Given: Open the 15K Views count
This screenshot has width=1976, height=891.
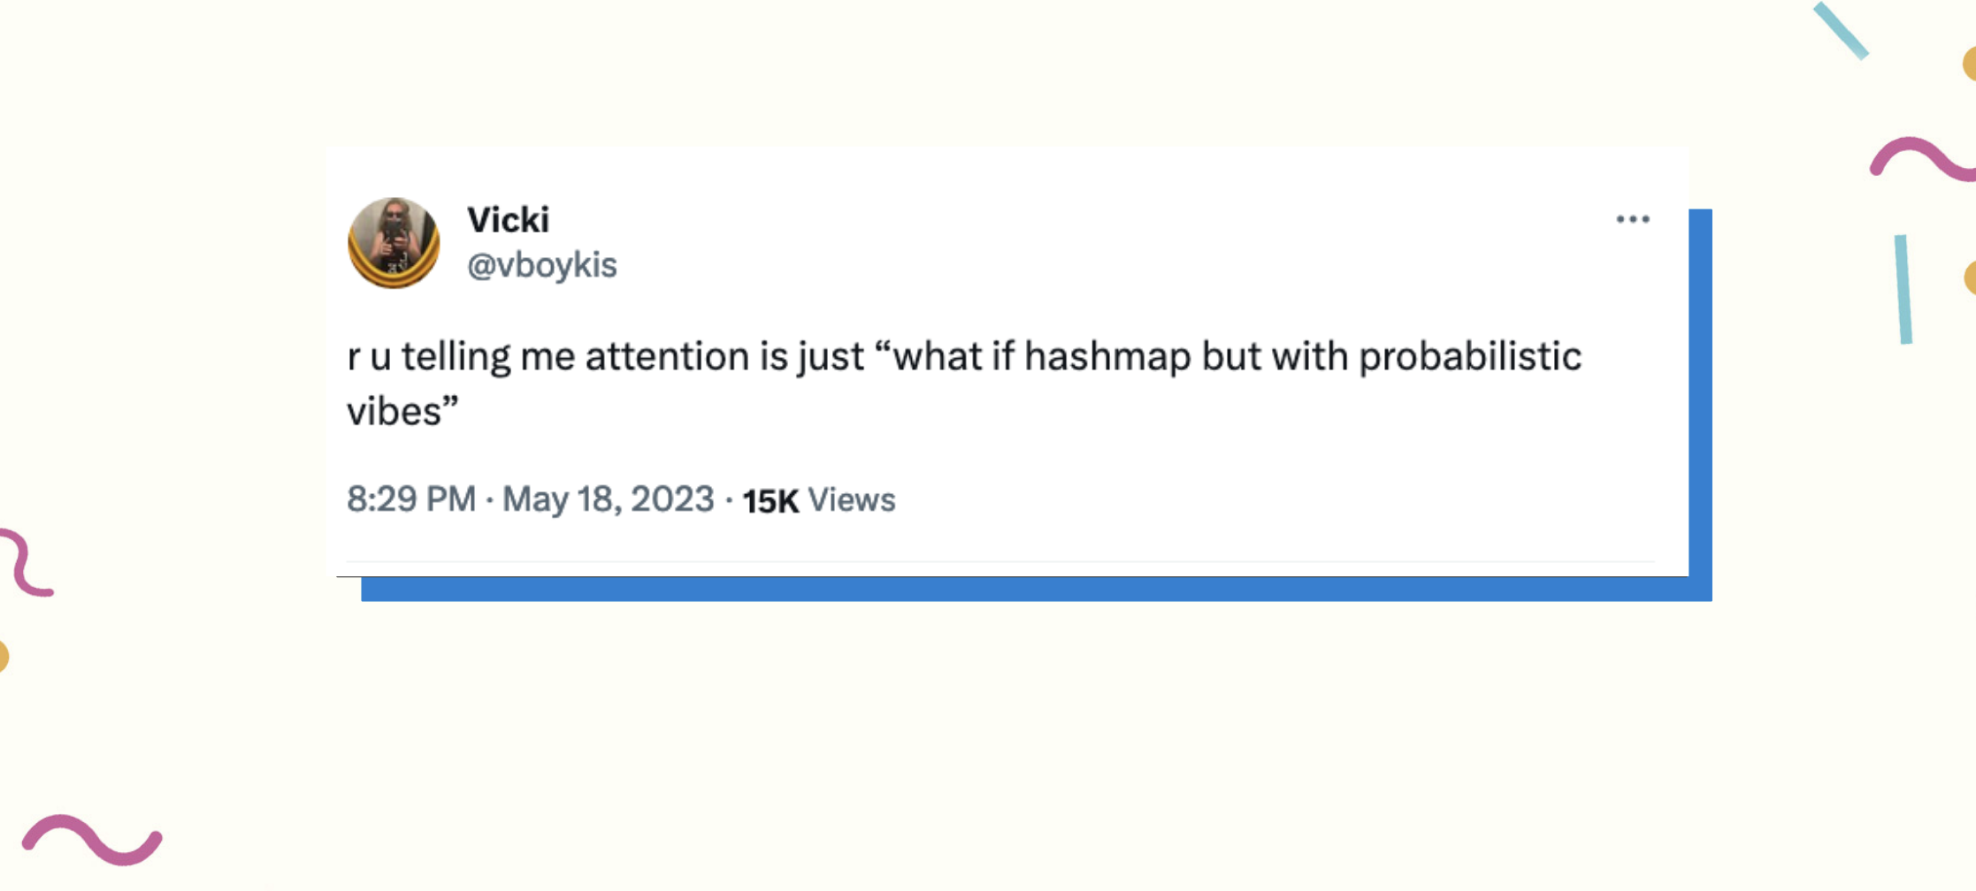Looking at the screenshot, I should click(819, 500).
